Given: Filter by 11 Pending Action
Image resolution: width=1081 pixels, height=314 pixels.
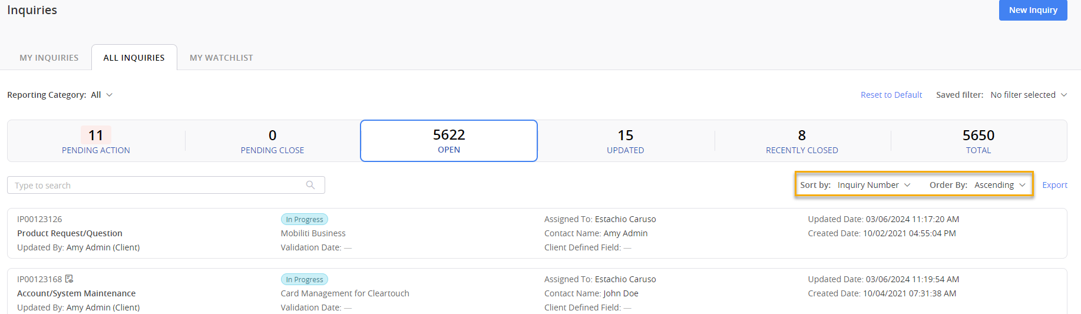Looking at the screenshot, I should pos(96,141).
